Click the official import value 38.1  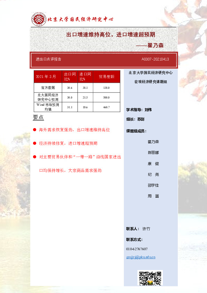click(85, 88)
